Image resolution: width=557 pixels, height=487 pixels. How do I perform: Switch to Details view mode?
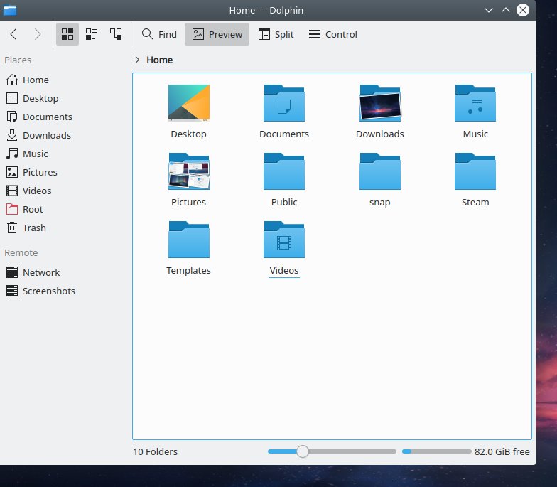point(116,34)
